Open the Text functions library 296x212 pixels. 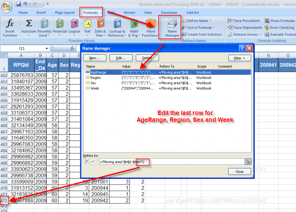[x=87, y=24]
